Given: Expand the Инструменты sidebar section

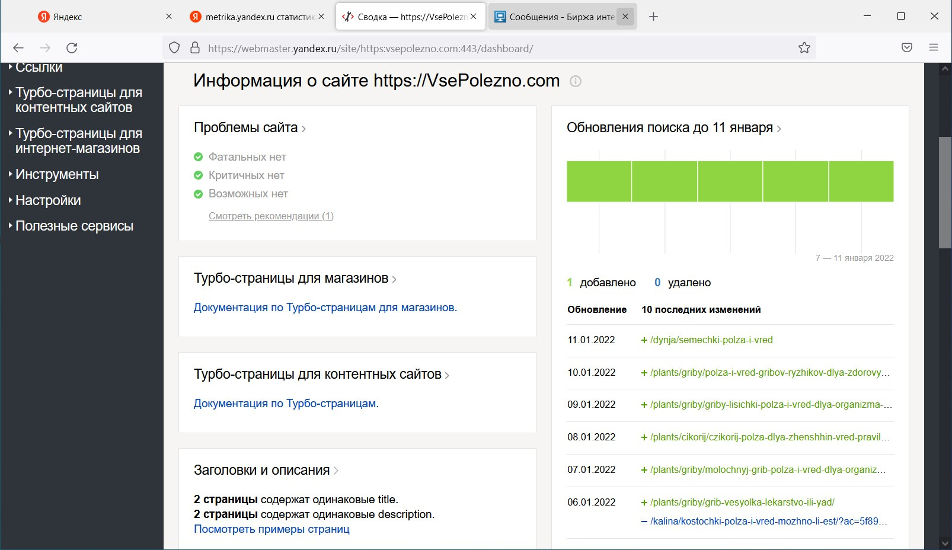Looking at the screenshot, I should 57,175.
